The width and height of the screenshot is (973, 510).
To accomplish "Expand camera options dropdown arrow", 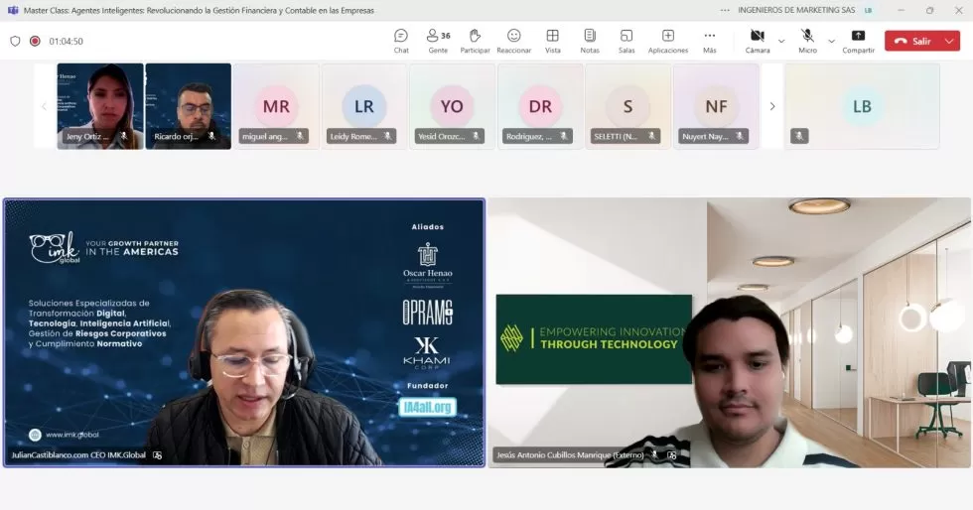I will (781, 41).
